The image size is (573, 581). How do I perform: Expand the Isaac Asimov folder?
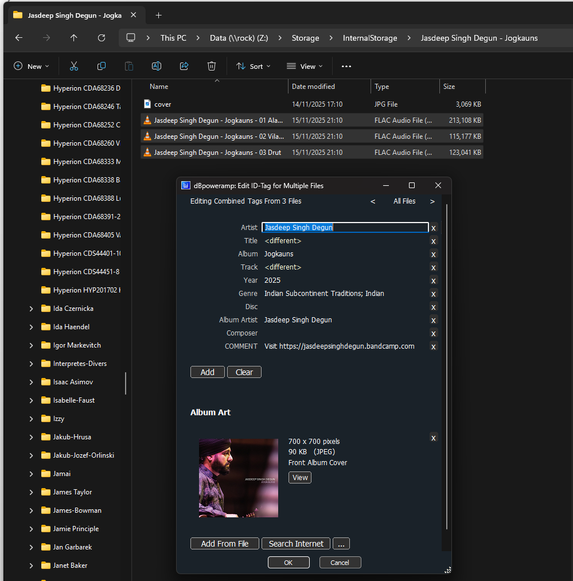tap(32, 382)
